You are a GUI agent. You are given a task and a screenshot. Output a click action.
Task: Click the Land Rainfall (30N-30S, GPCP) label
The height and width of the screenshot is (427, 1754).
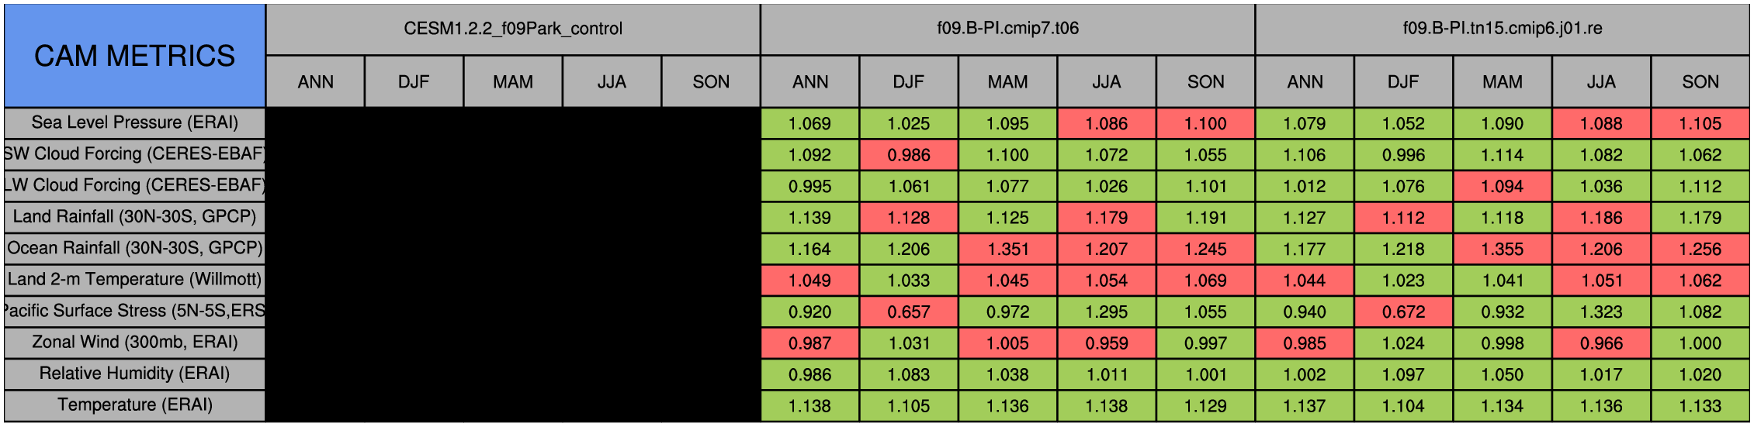pos(134,217)
